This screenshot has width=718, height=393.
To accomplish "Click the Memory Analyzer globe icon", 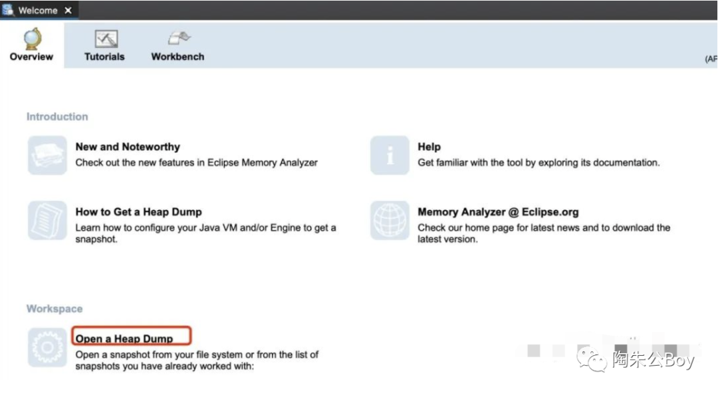I will tap(390, 220).
